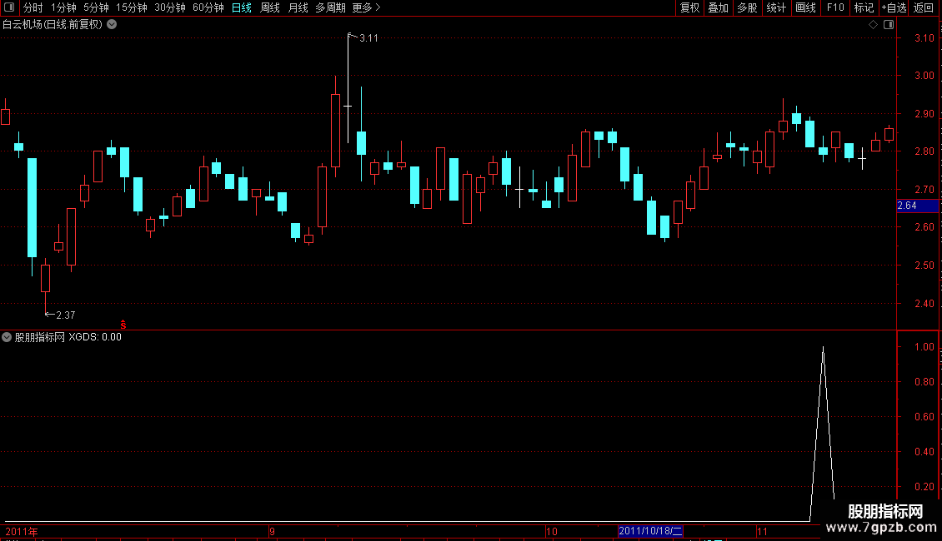Switch to 月线 monthly chart

298,7
